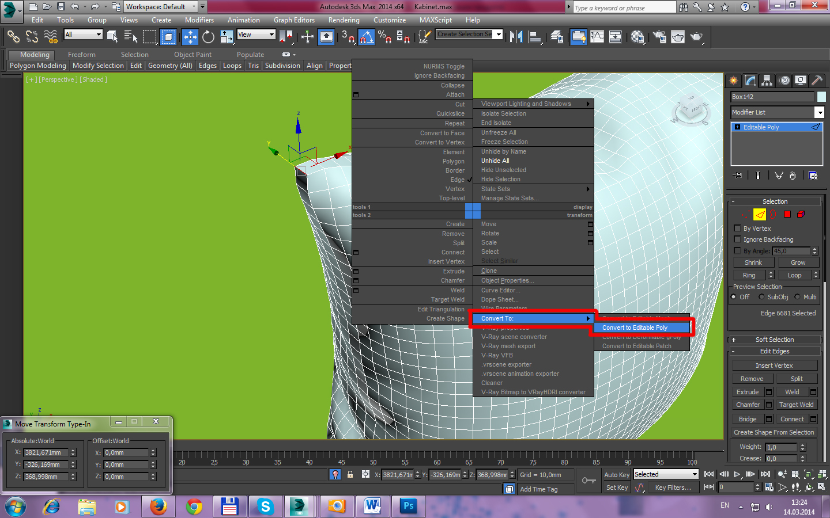Toggle the Set Key mode button
Viewport: 830px width, 518px height.
[617, 487]
